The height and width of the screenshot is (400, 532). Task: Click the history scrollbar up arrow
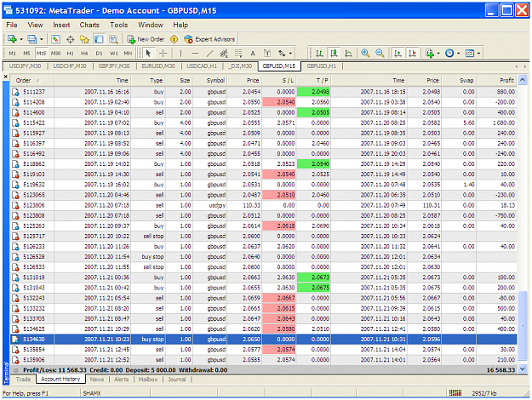pyautogui.click(x=523, y=80)
